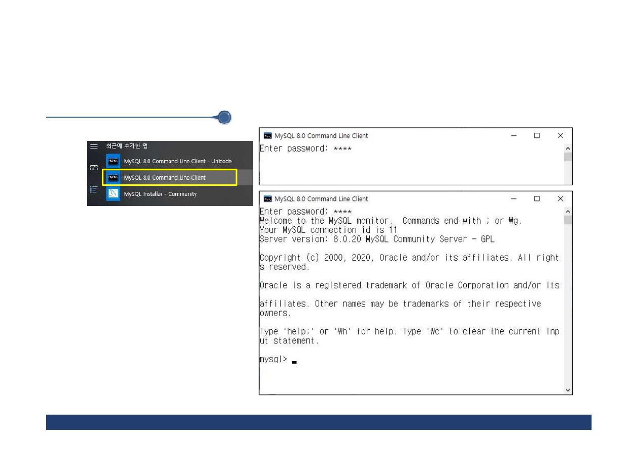Maximize the lower MySQL Command Line window
The image size is (638, 451).
[537, 199]
